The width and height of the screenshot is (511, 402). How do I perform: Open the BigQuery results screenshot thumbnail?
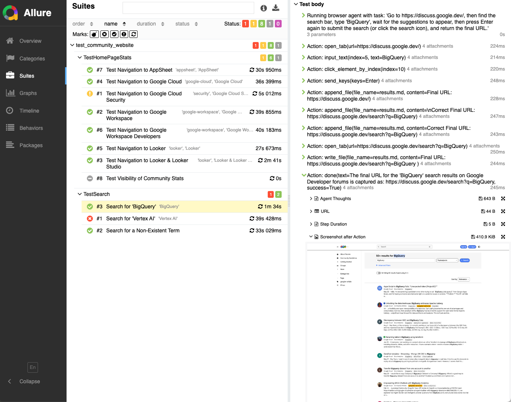[x=408, y=323]
